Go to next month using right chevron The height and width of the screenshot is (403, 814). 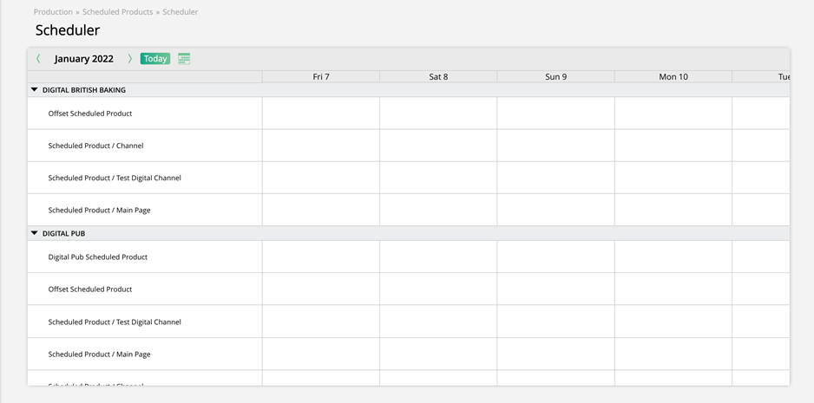[x=130, y=59]
